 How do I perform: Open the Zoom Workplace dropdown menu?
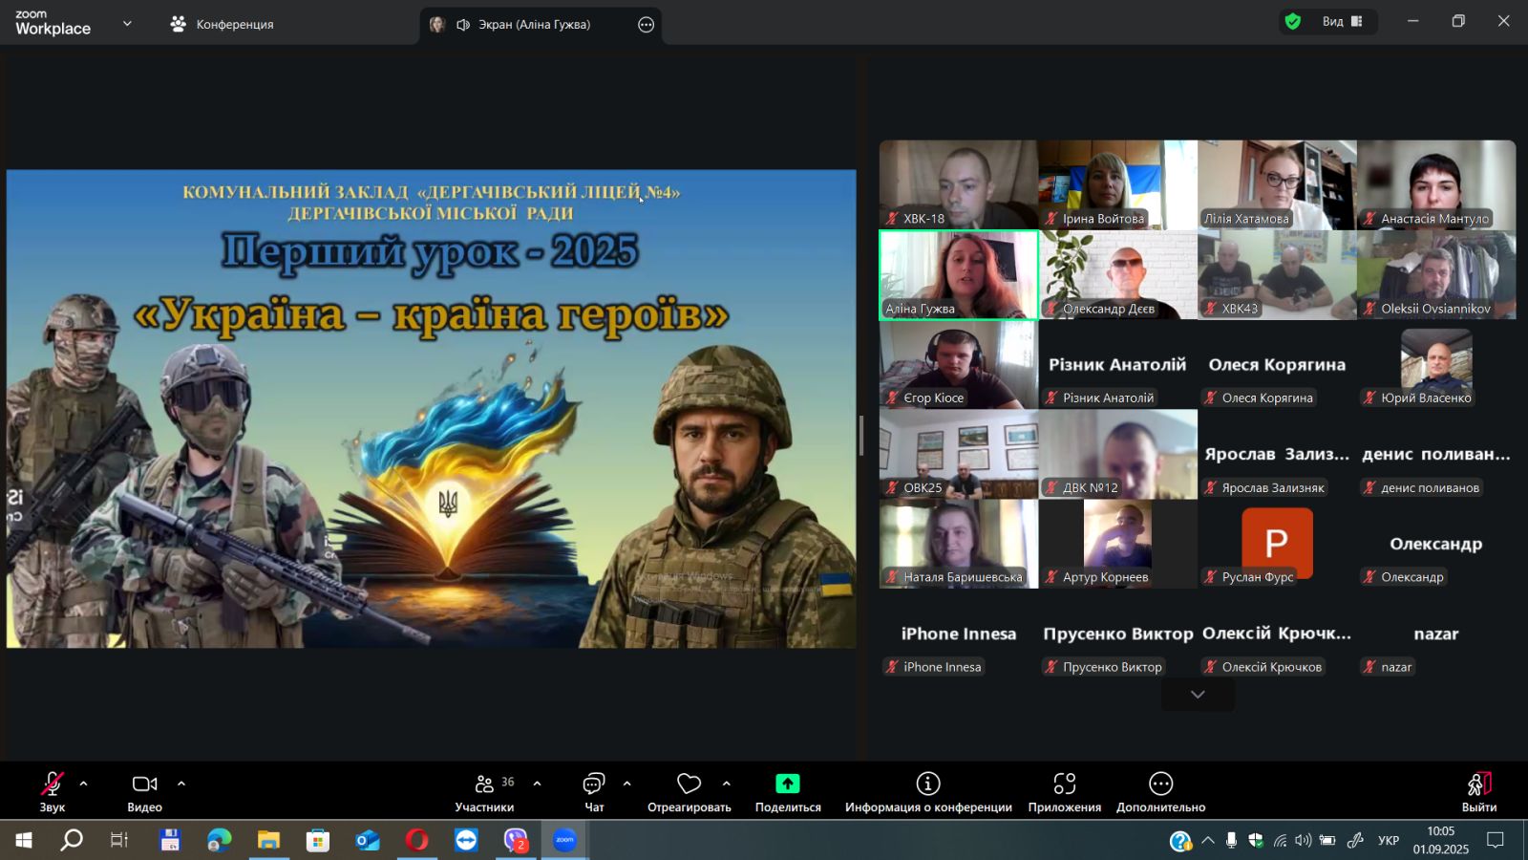click(127, 24)
